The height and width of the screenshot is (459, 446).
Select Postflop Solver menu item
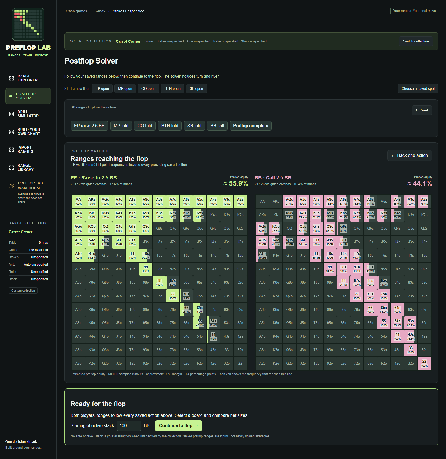(28, 96)
